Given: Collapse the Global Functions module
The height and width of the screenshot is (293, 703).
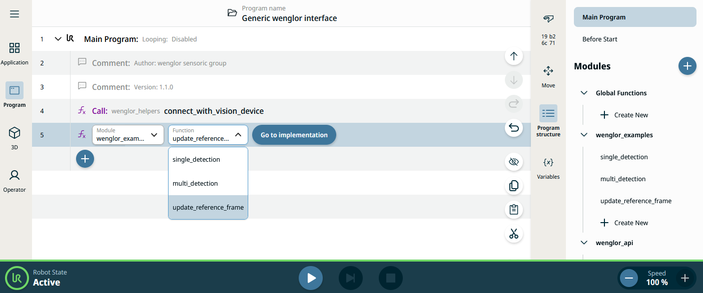Looking at the screenshot, I should [x=583, y=93].
